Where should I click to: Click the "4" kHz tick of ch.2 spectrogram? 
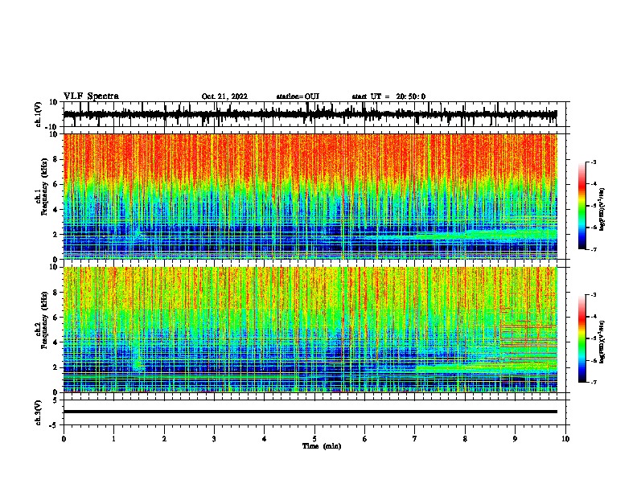[x=55, y=342]
